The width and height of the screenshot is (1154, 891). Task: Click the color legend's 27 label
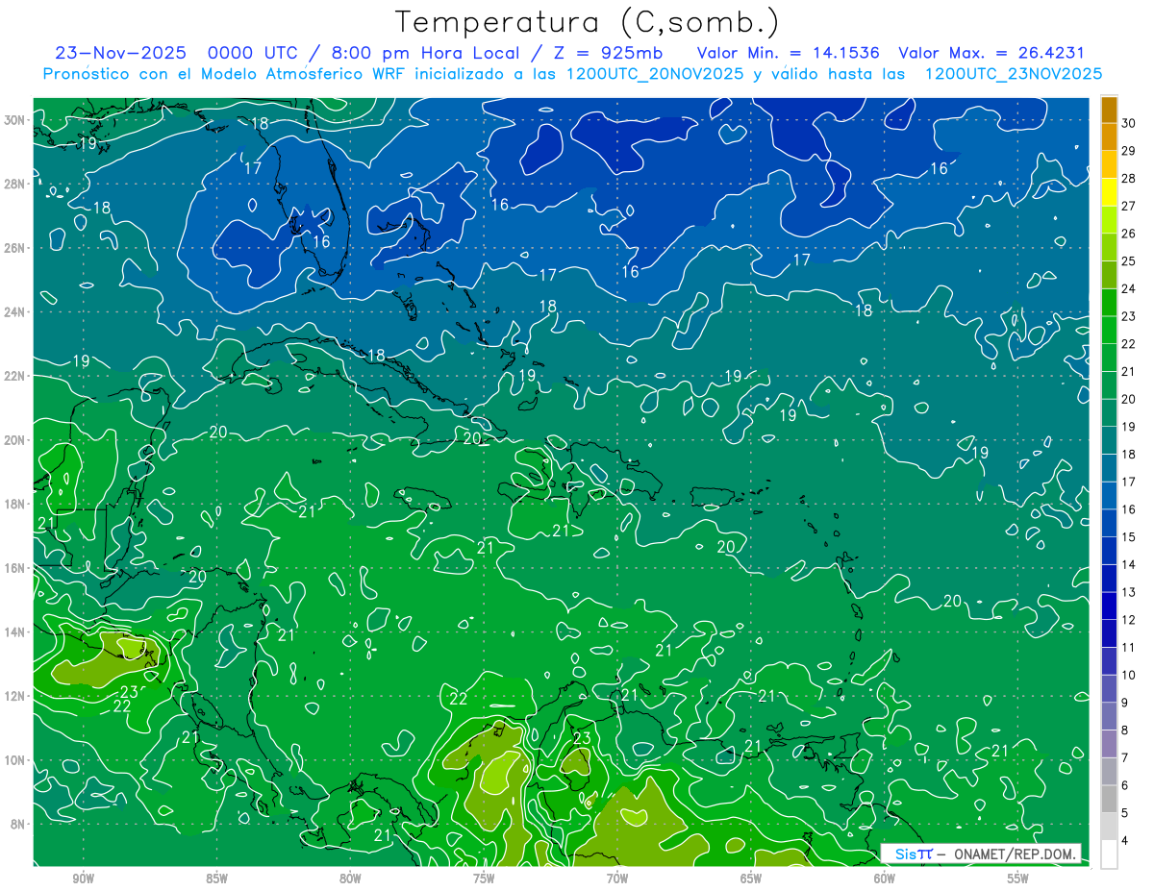point(1129,206)
